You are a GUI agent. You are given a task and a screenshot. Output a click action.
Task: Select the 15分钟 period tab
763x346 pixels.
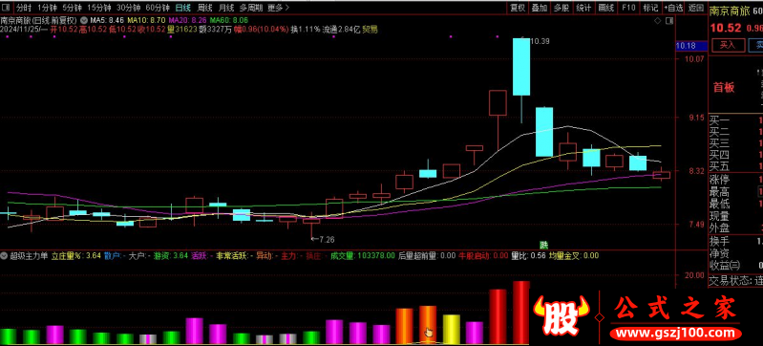coord(99,8)
